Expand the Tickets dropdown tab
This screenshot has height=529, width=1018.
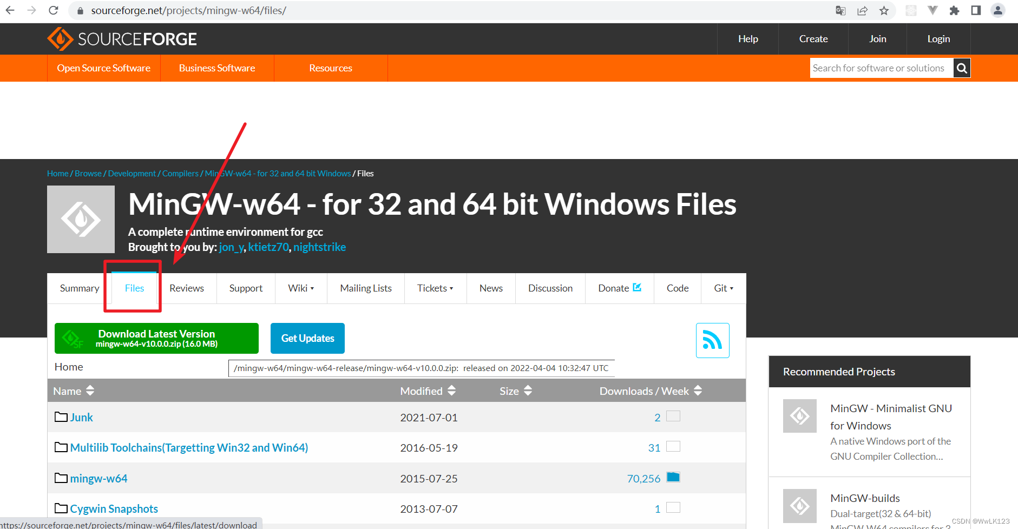[x=435, y=288]
